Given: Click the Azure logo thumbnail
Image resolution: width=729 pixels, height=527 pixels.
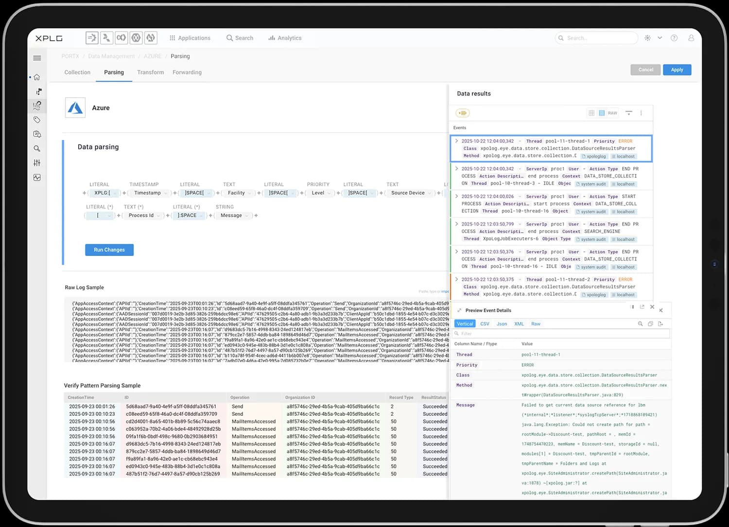Looking at the screenshot, I should coord(75,108).
